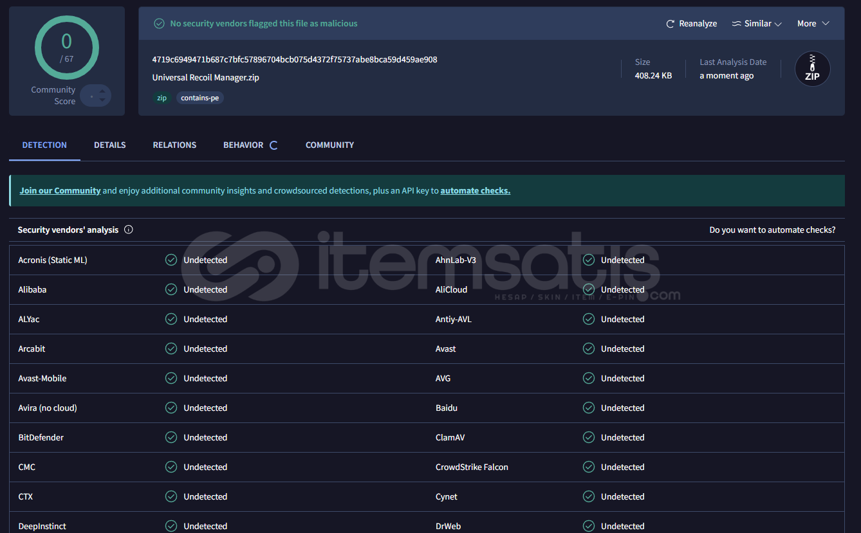This screenshot has height=533, width=861.
Task: Click the CrowdStrike Falcon vendor name
Action: tap(472, 467)
